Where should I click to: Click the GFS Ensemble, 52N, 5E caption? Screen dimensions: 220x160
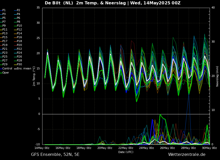[55, 155]
